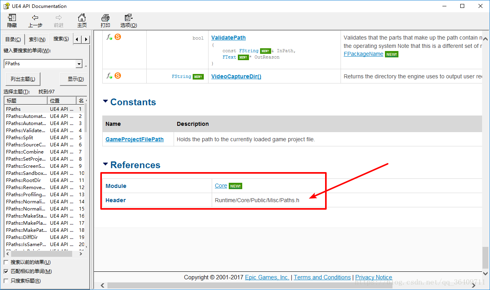Screen dimensions: 490x290
Task: Open the ValidatePath link
Action: (x=228, y=38)
